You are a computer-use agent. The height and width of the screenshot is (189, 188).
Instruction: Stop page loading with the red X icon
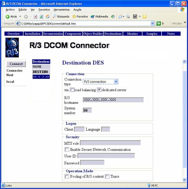coord(35,17)
